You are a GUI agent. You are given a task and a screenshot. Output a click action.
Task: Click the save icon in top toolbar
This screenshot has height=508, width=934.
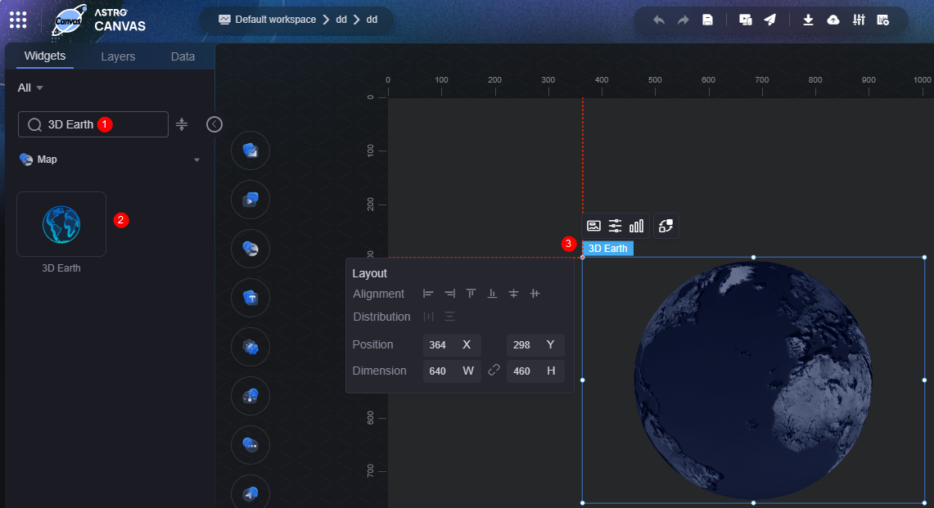click(707, 20)
